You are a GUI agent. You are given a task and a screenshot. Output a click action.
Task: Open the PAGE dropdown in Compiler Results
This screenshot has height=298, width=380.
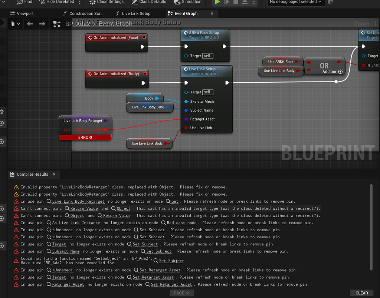[182, 292]
